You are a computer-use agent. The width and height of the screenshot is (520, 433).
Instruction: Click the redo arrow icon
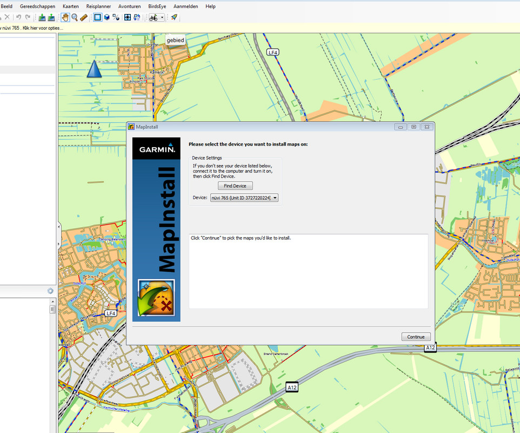click(28, 17)
